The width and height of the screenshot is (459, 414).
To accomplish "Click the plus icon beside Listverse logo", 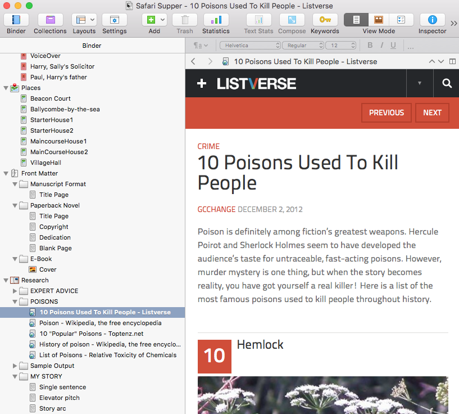I will point(202,83).
